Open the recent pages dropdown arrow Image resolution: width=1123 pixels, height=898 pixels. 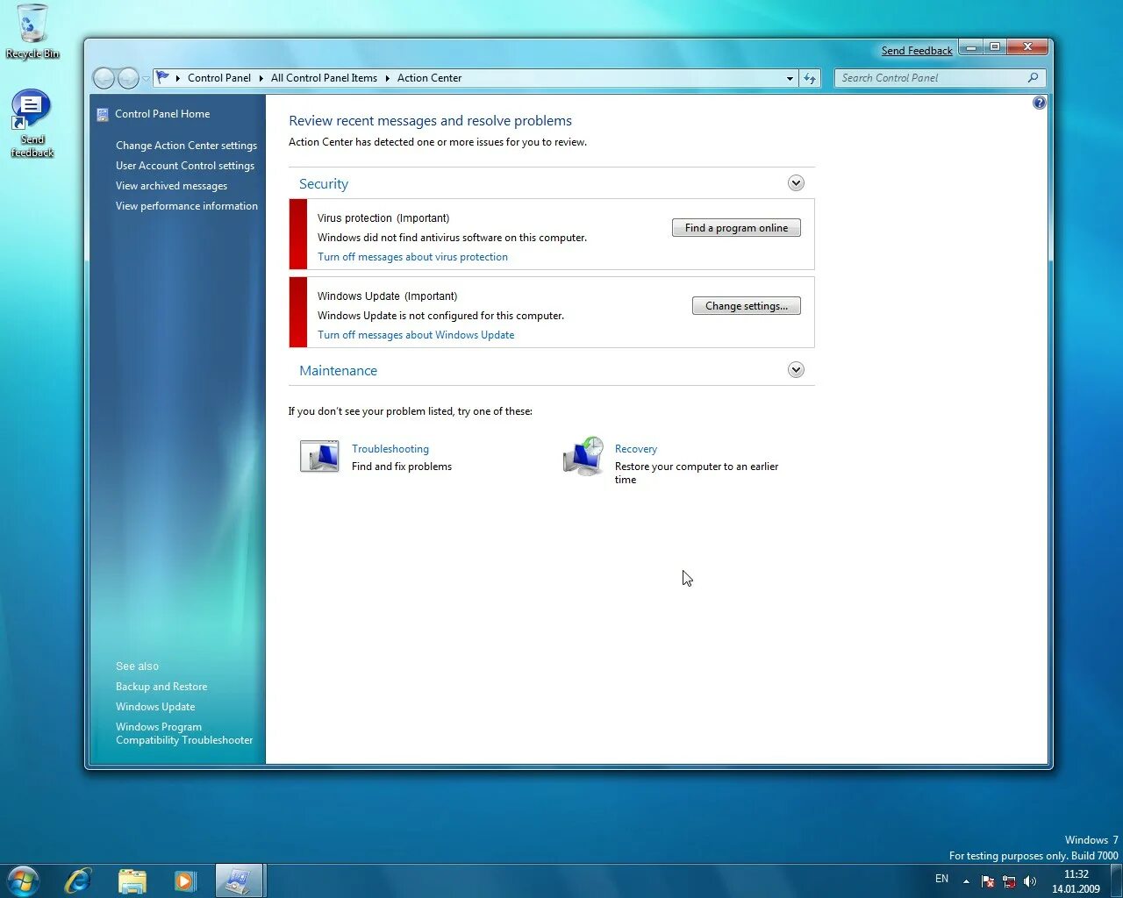point(146,79)
